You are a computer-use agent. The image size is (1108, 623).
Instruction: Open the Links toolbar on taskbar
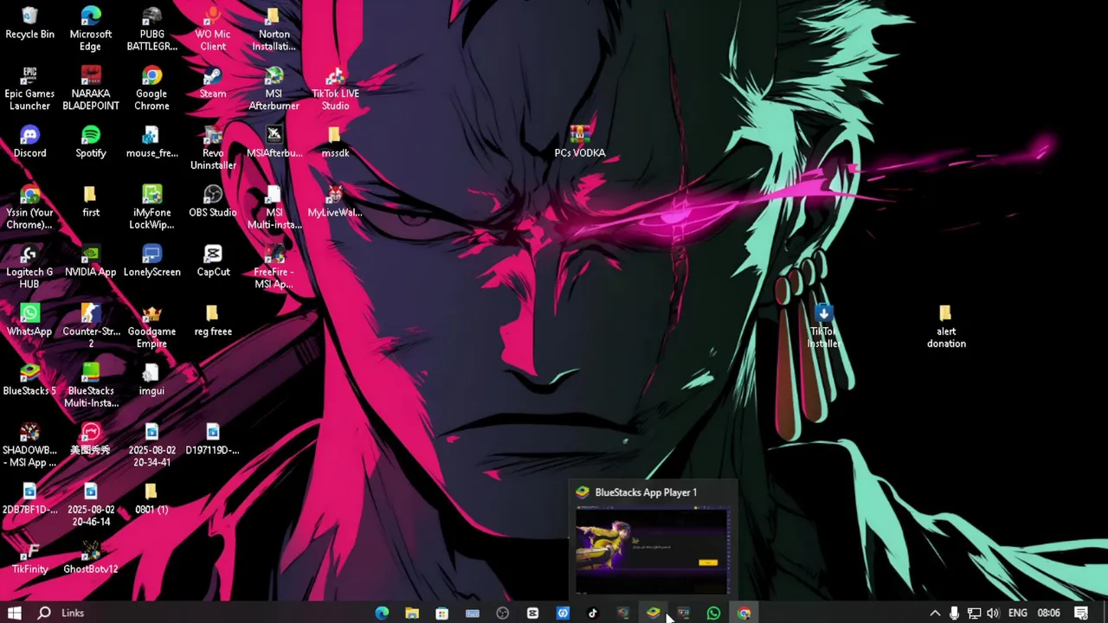click(x=73, y=613)
